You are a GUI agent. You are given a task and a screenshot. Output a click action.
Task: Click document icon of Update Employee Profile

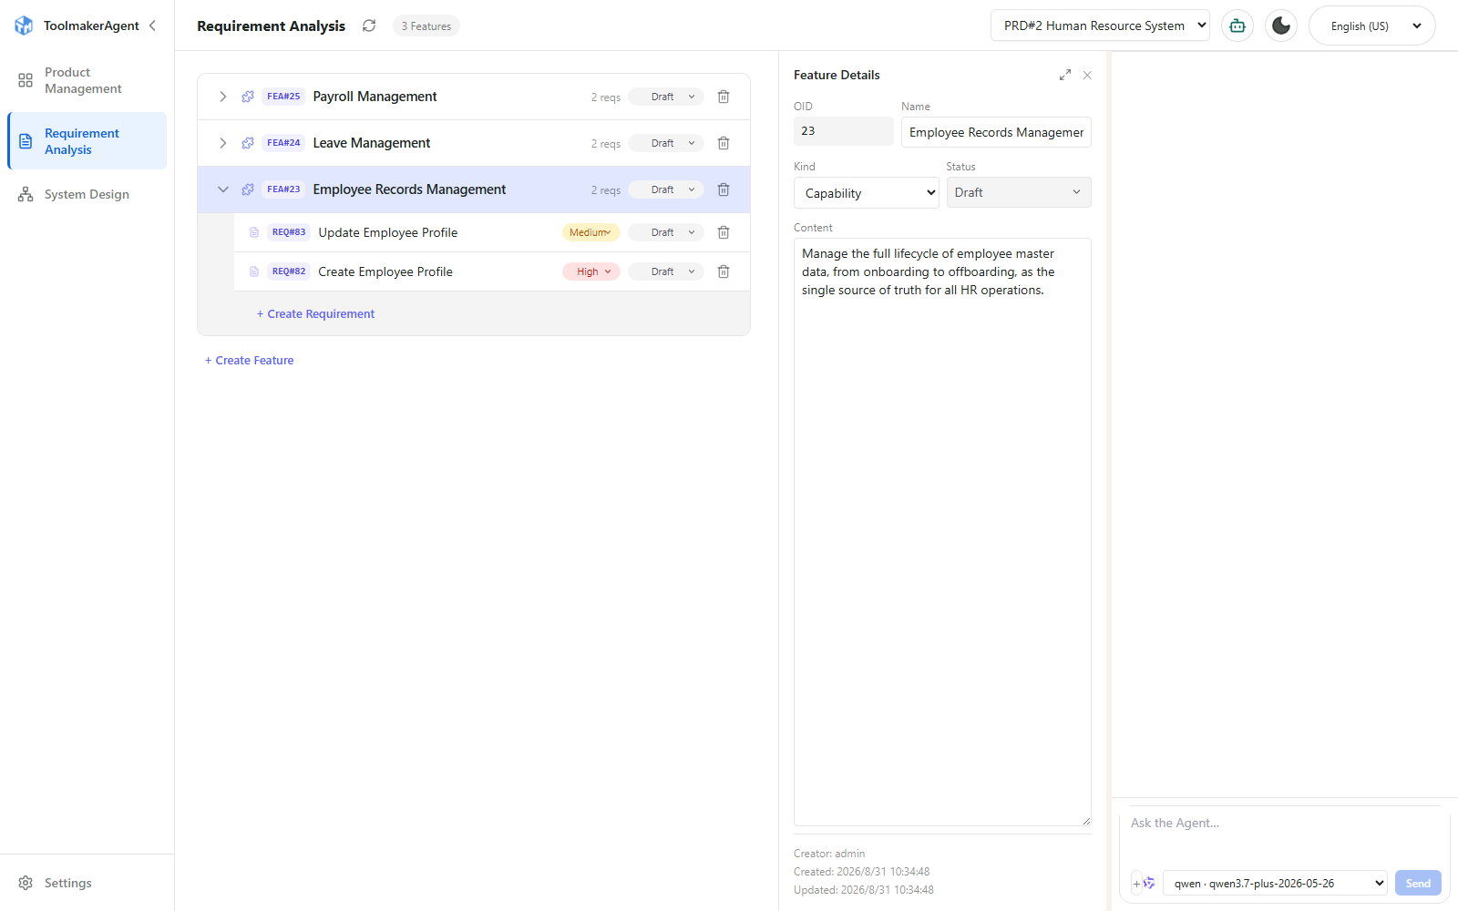pyautogui.click(x=254, y=232)
